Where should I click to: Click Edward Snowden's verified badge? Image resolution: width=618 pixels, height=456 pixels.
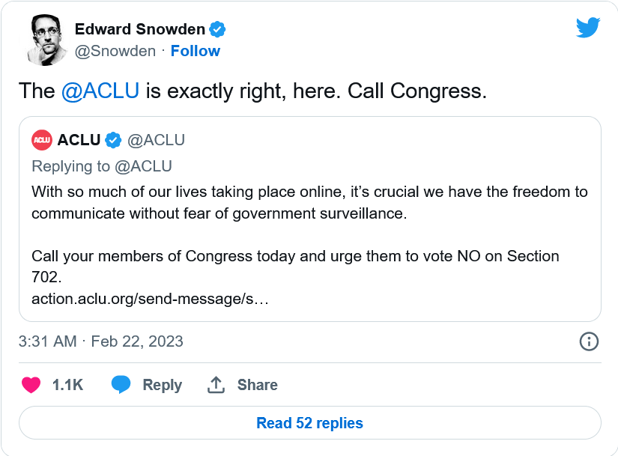217,29
